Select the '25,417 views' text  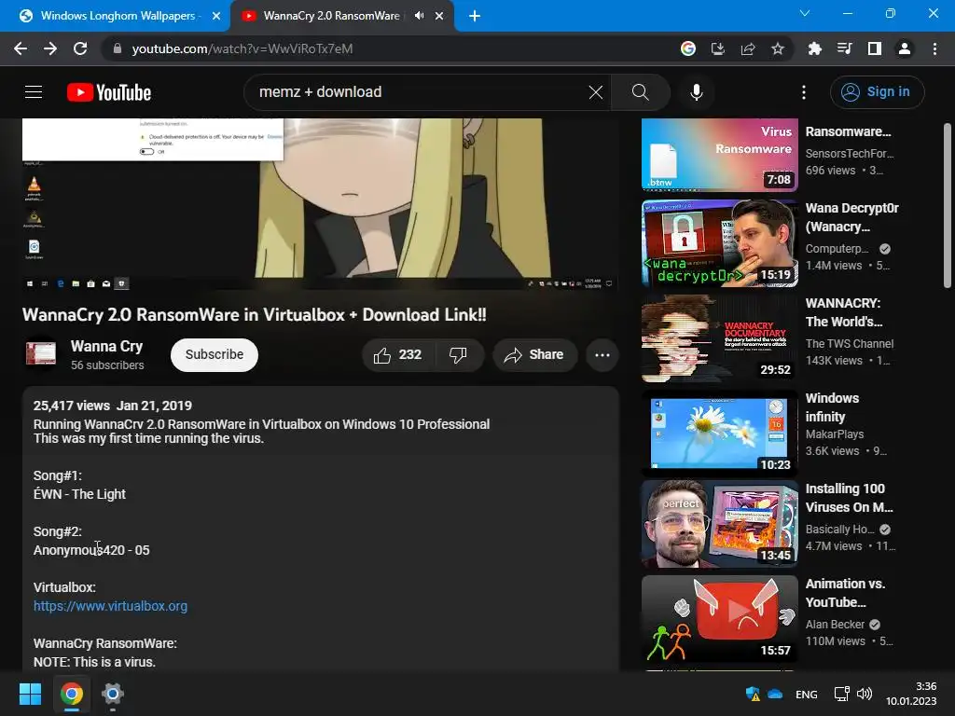[x=71, y=406]
